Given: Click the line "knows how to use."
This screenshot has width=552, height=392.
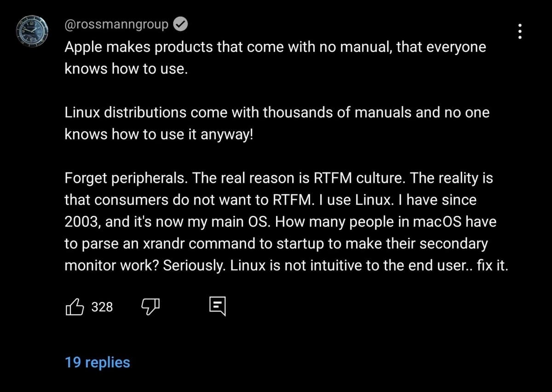Looking at the screenshot, I should pyautogui.click(x=126, y=69).
